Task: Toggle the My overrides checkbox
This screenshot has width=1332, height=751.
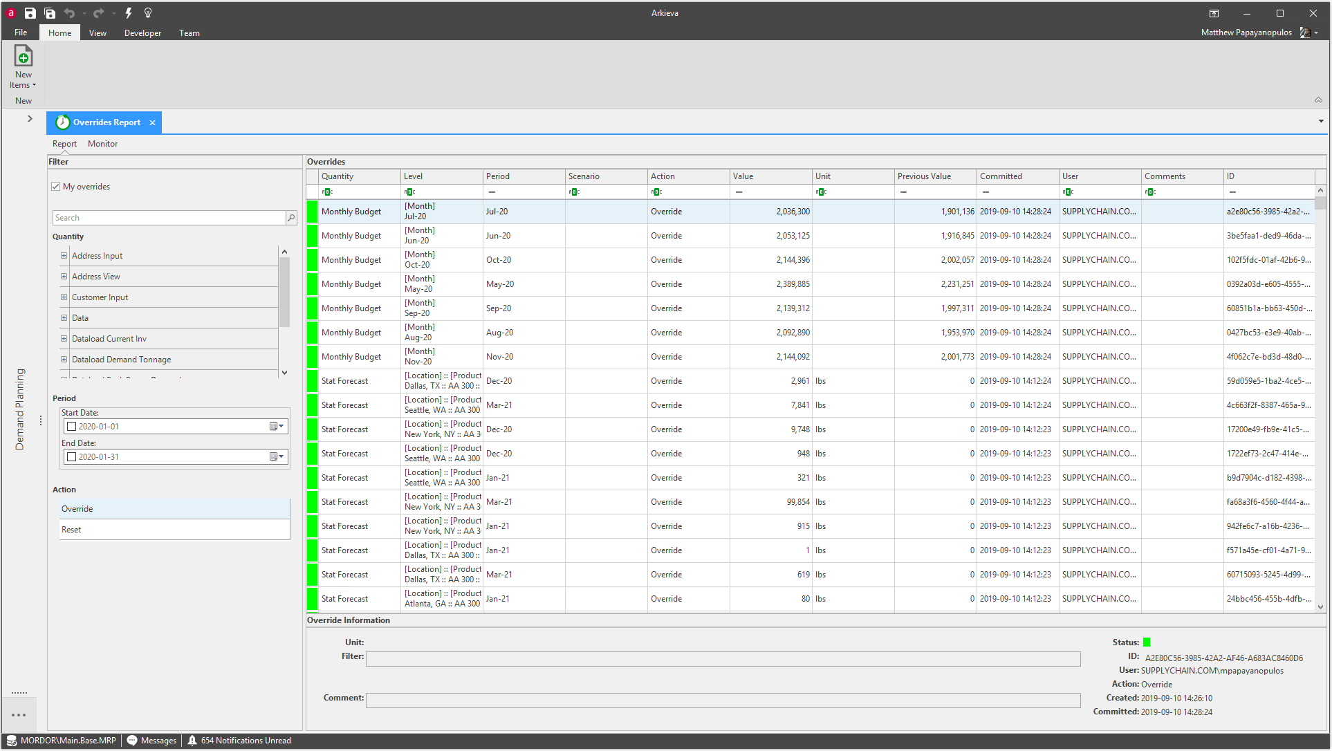Action: [x=56, y=187]
